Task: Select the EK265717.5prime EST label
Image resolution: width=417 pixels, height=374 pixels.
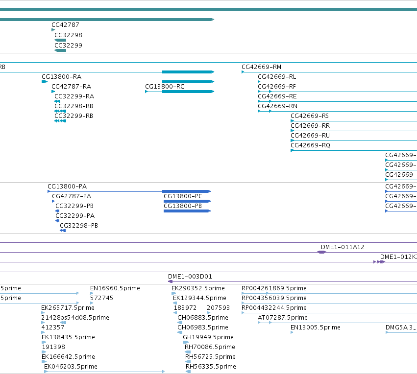Action: coord(68,308)
